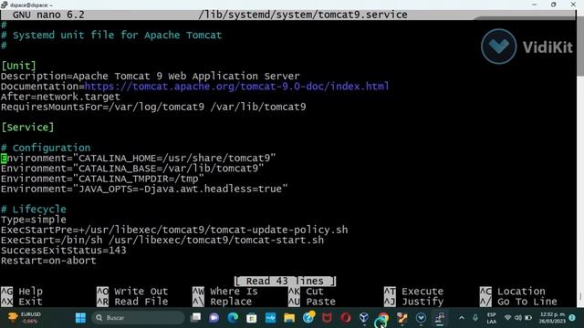Open the clock showing 12:32 p. m.
This screenshot has height=328, width=584.
click(x=552, y=318)
